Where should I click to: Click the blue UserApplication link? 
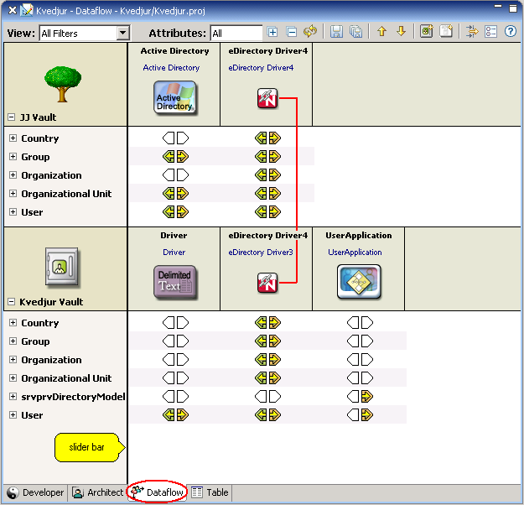tap(355, 252)
